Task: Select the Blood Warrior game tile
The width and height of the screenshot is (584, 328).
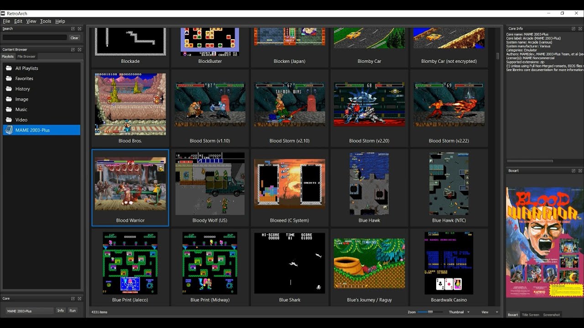Action: click(x=130, y=188)
